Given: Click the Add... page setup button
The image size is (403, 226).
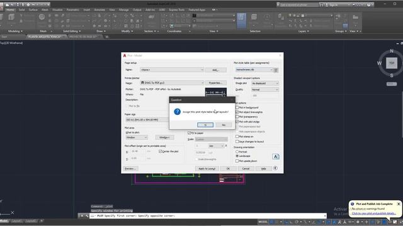Looking at the screenshot, I should click(x=215, y=70).
